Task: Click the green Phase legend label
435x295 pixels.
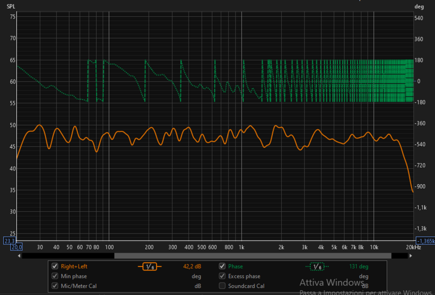Action: pyautogui.click(x=235, y=267)
